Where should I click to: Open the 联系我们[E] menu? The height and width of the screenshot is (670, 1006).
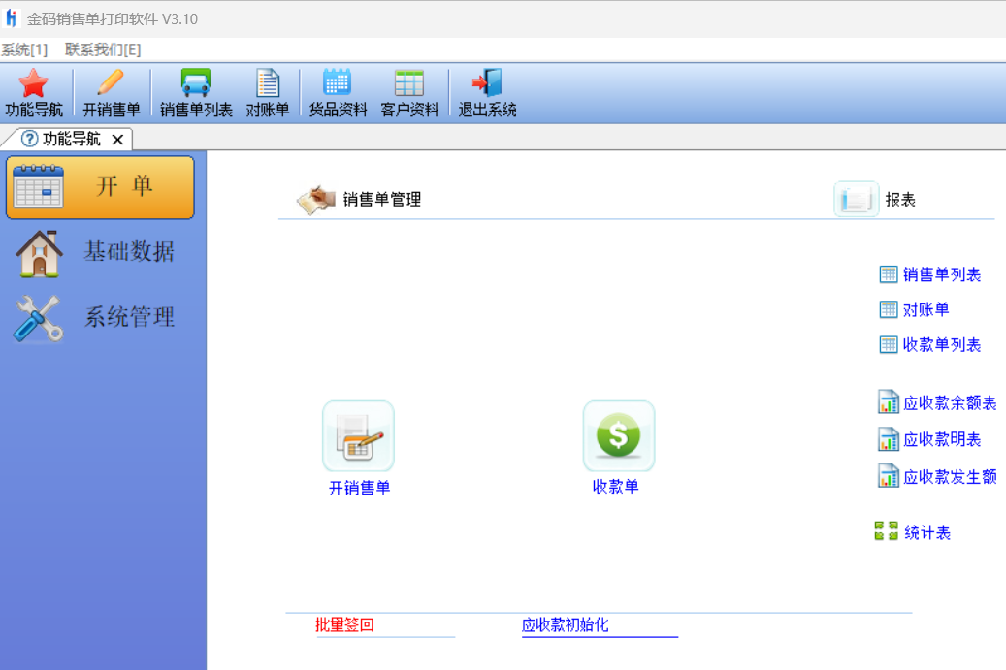point(103,49)
